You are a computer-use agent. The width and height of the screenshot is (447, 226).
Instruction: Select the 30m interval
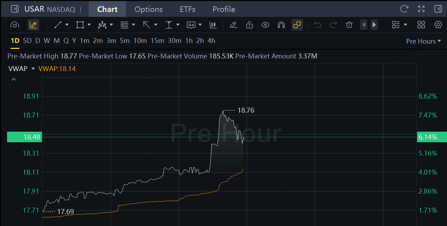point(174,41)
